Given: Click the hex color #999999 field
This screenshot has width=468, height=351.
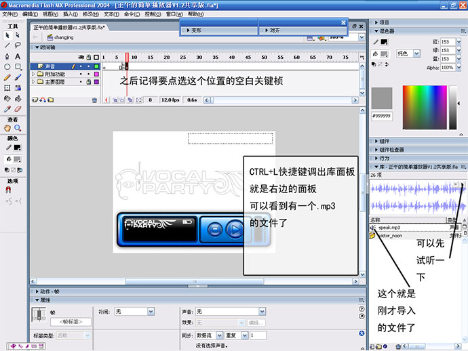Looking at the screenshot, I should point(382,116).
